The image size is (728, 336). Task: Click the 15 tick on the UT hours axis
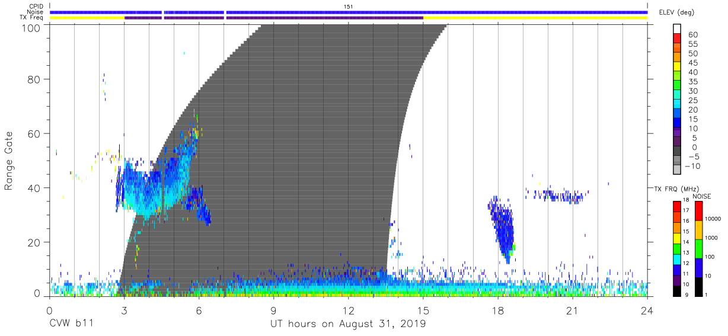(423, 311)
